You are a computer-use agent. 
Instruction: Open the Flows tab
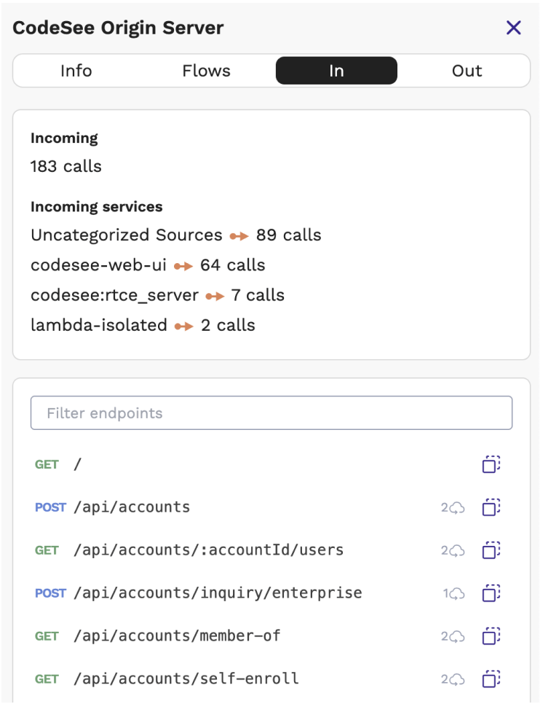coord(206,71)
